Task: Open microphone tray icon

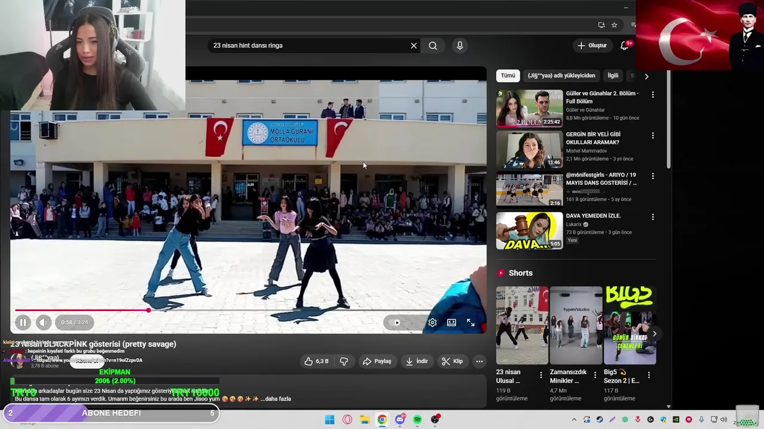Action: click(x=701, y=419)
